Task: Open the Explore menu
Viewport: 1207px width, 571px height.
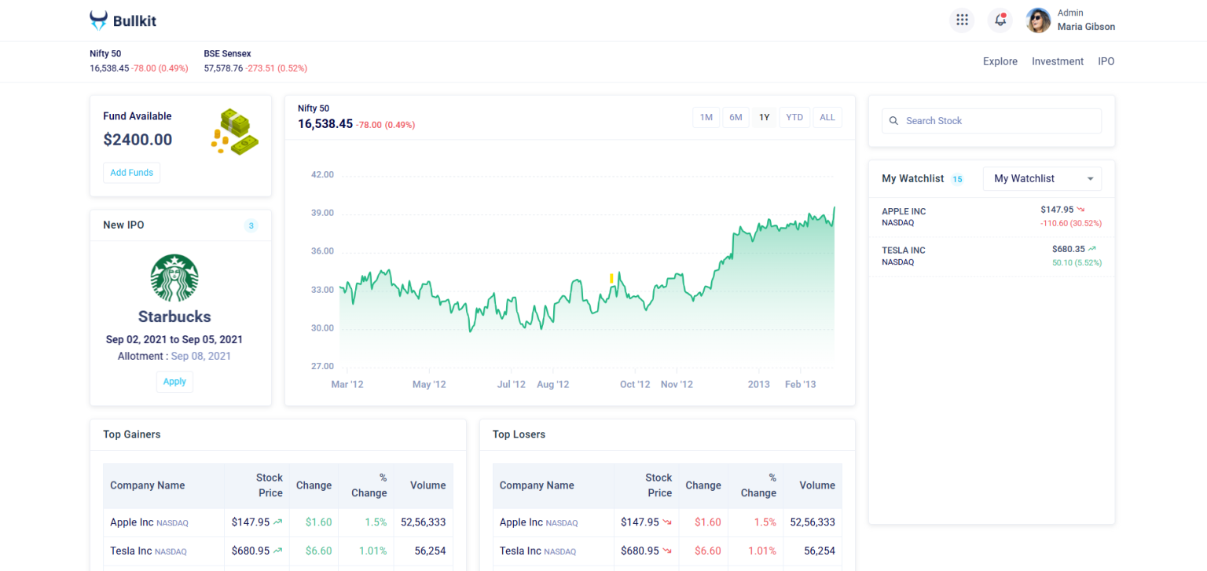Action: [1000, 61]
